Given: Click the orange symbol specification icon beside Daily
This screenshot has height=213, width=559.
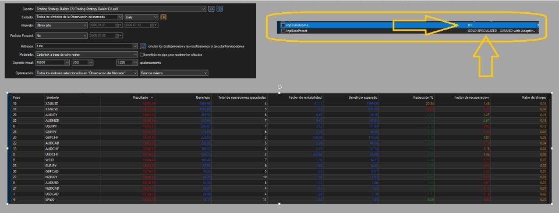Looking at the screenshot, I should pos(164,17).
